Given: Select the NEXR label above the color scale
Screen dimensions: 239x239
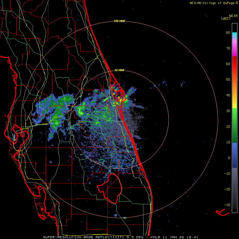Looking at the screenshot, I should [233, 16].
